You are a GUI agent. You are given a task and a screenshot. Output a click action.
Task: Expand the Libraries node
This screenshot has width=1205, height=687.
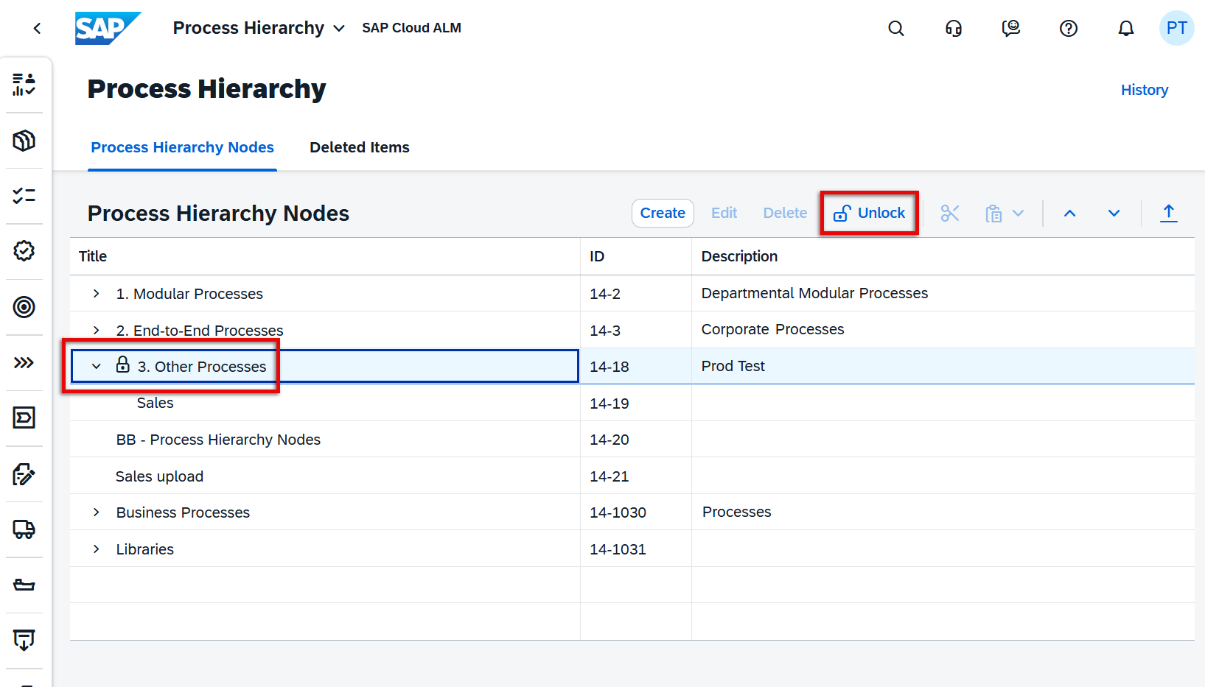click(97, 549)
